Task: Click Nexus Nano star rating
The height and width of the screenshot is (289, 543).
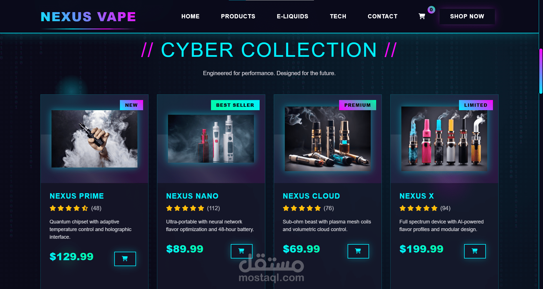Action: pyautogui.click(x=185, y=208)
